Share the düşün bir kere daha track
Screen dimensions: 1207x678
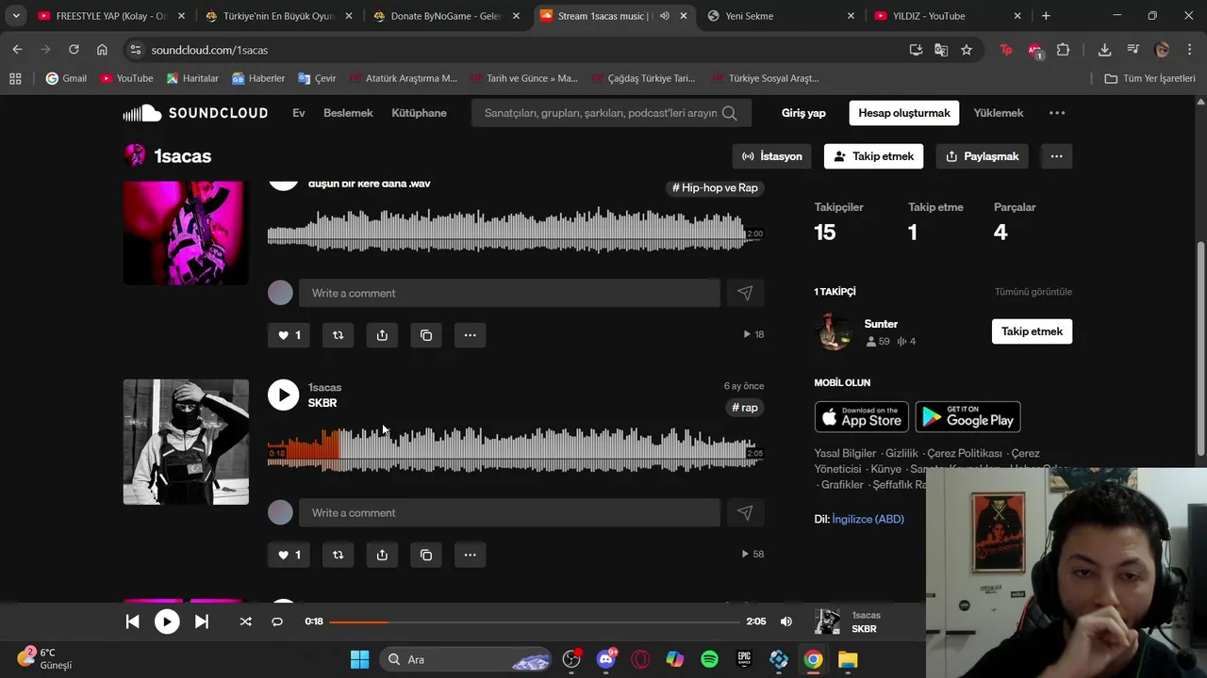(x=382, y=335)
